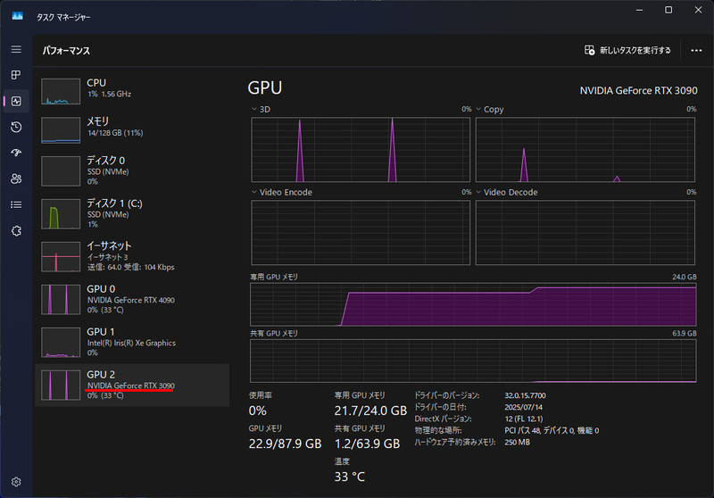The width and height of the screenshot is (714, 498).
Task: Click the イーサネット graph thumbnail
Action: coord(61,257)
